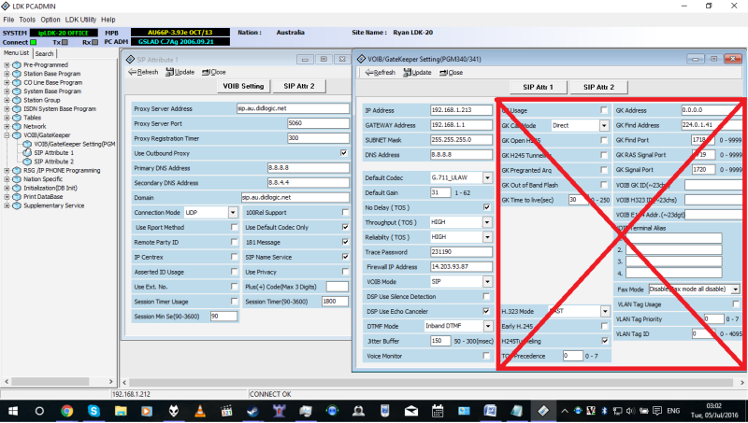Viewport: 748px width, 423px height.
Task: Open the Default Codec dropdown
Action: coord(487,177)
